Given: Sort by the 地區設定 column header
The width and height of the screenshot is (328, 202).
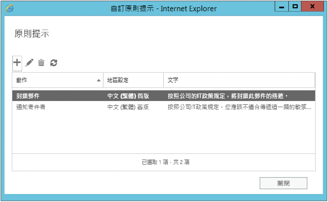Looking at the screenshot, I should click(118, 80).
